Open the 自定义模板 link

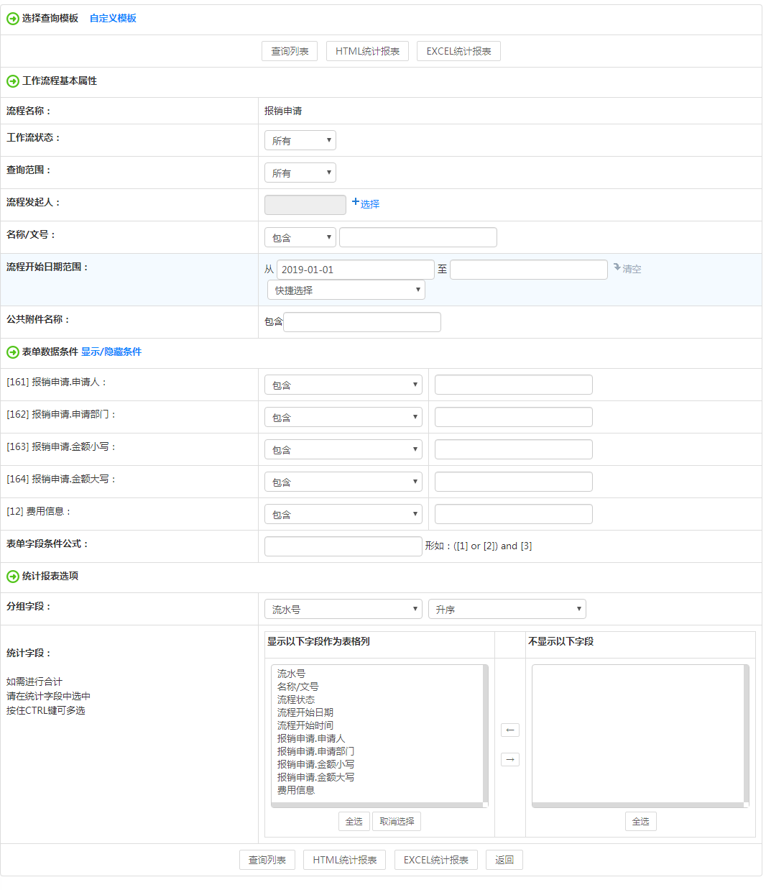click(x=113, y=19)
